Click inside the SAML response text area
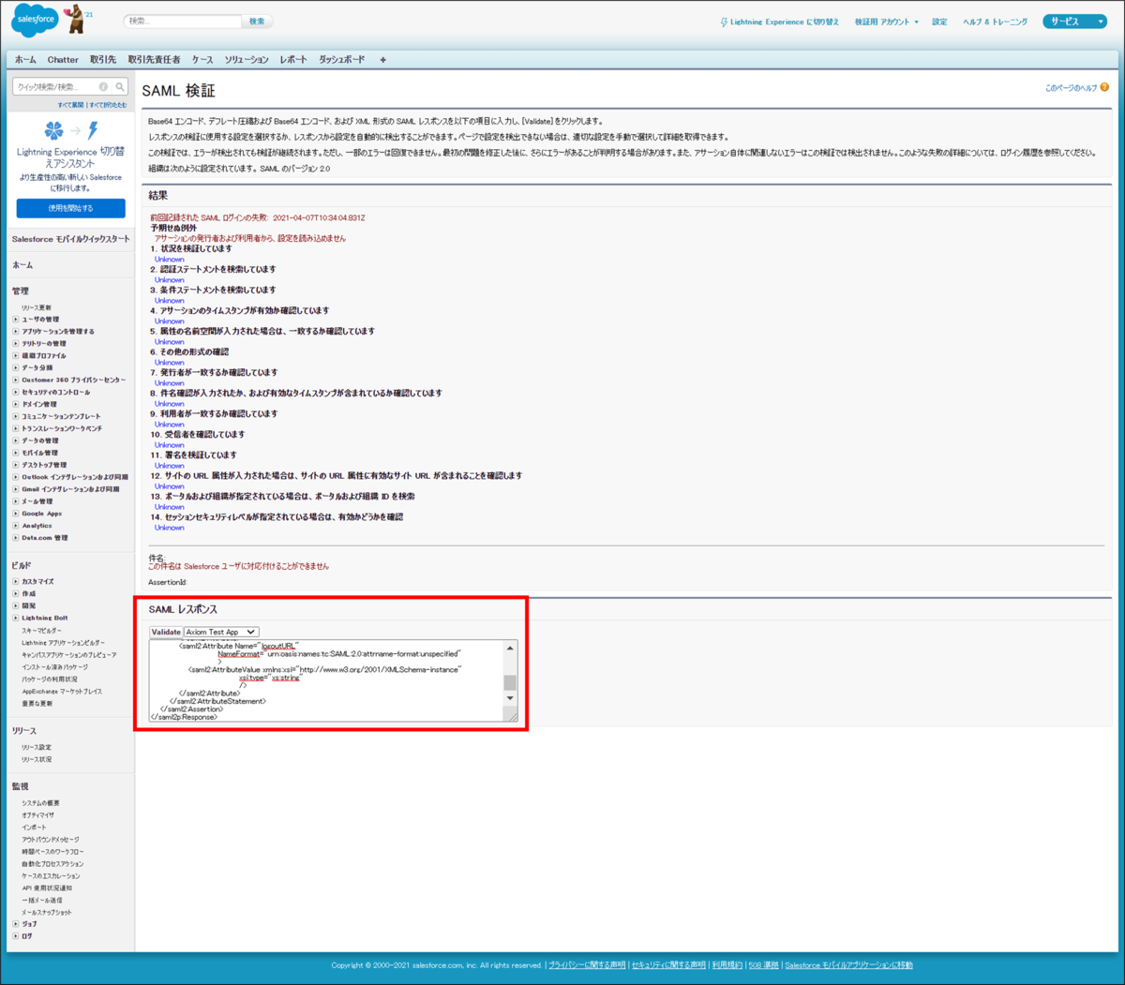 [x=326, y=680]
